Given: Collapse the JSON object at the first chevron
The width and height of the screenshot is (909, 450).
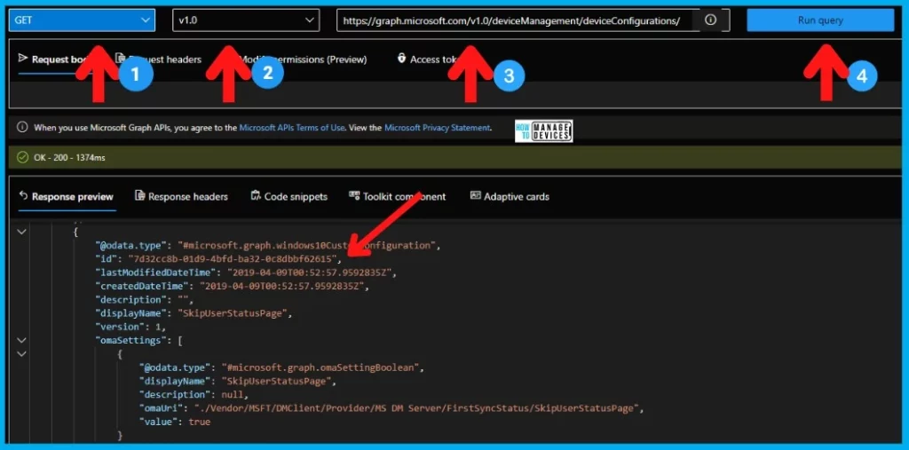Looking at the screenshot, I should [x=22, y=232].
